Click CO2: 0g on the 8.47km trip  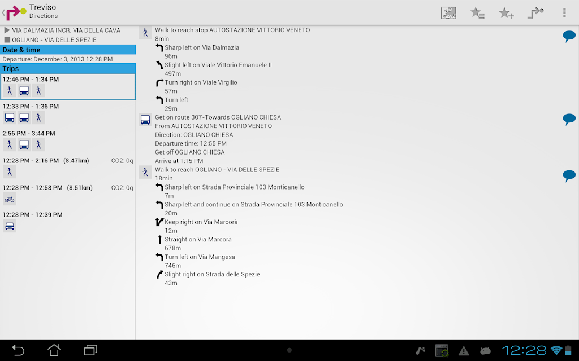point(122,161)
